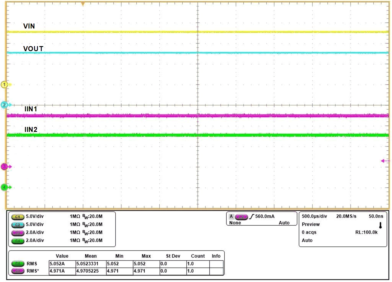Click the Value column header
Image resolution: width=392 pixels, height=282 pixels.
(x=62, y=256)
